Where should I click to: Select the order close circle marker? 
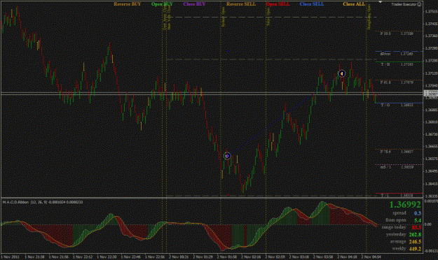pos(341,73)
